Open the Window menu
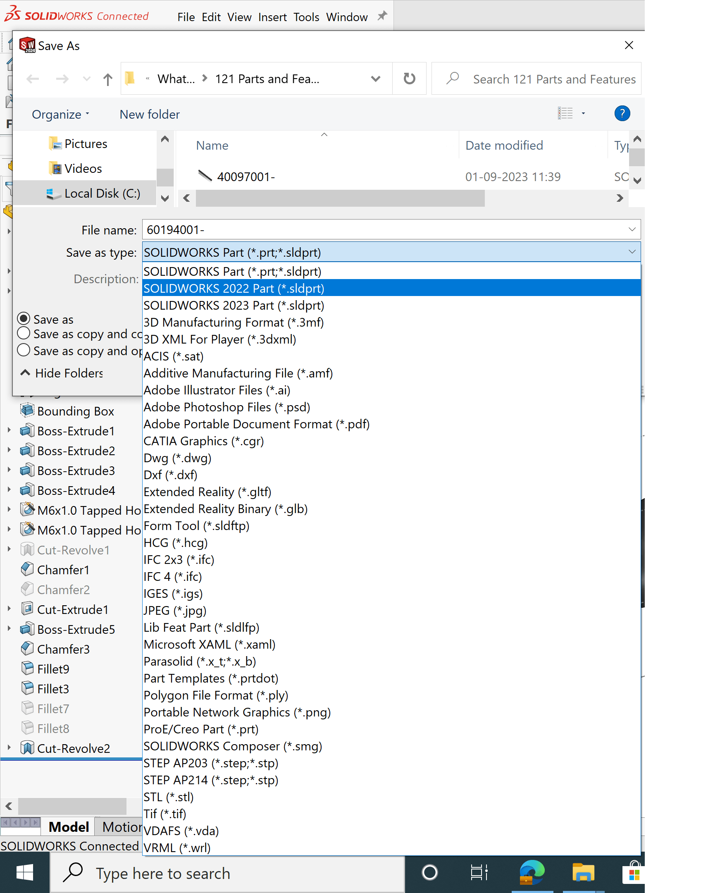Screen dimensions: 720x893 [x=347, y=17]
